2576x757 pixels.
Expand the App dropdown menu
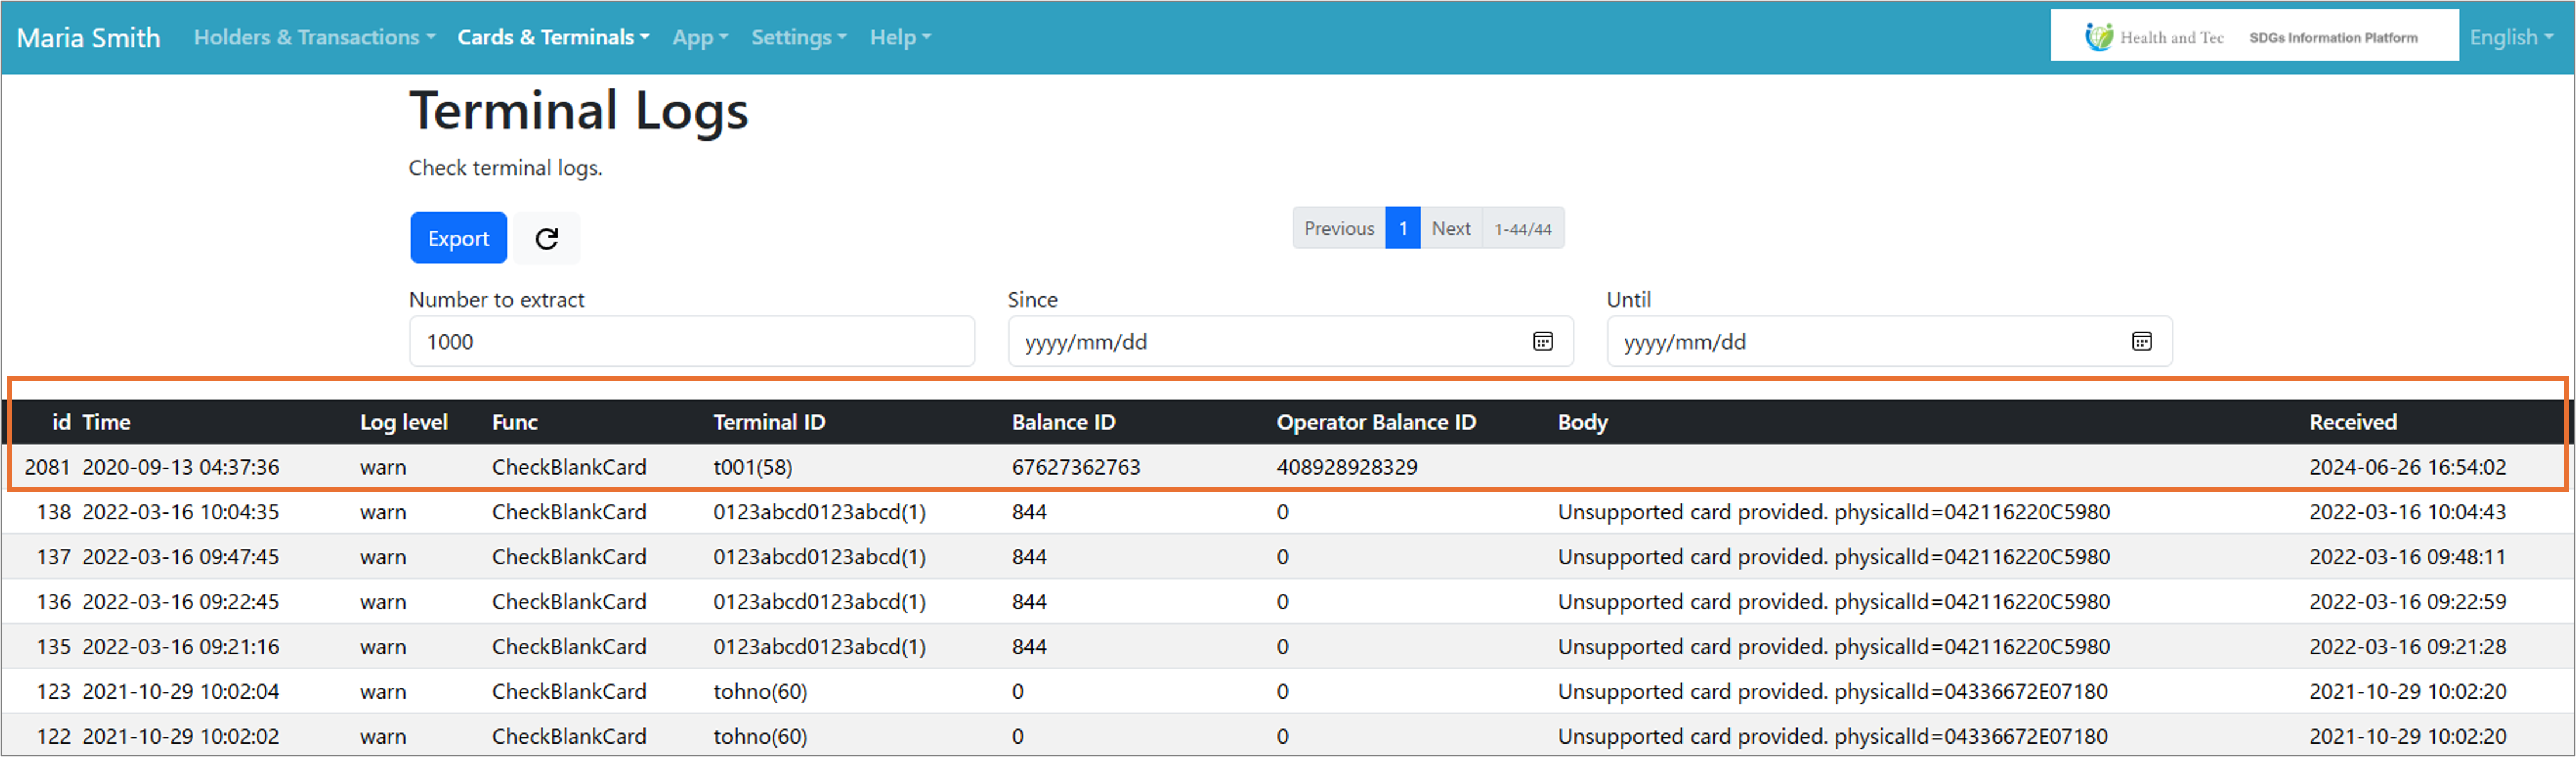[700, 37]
